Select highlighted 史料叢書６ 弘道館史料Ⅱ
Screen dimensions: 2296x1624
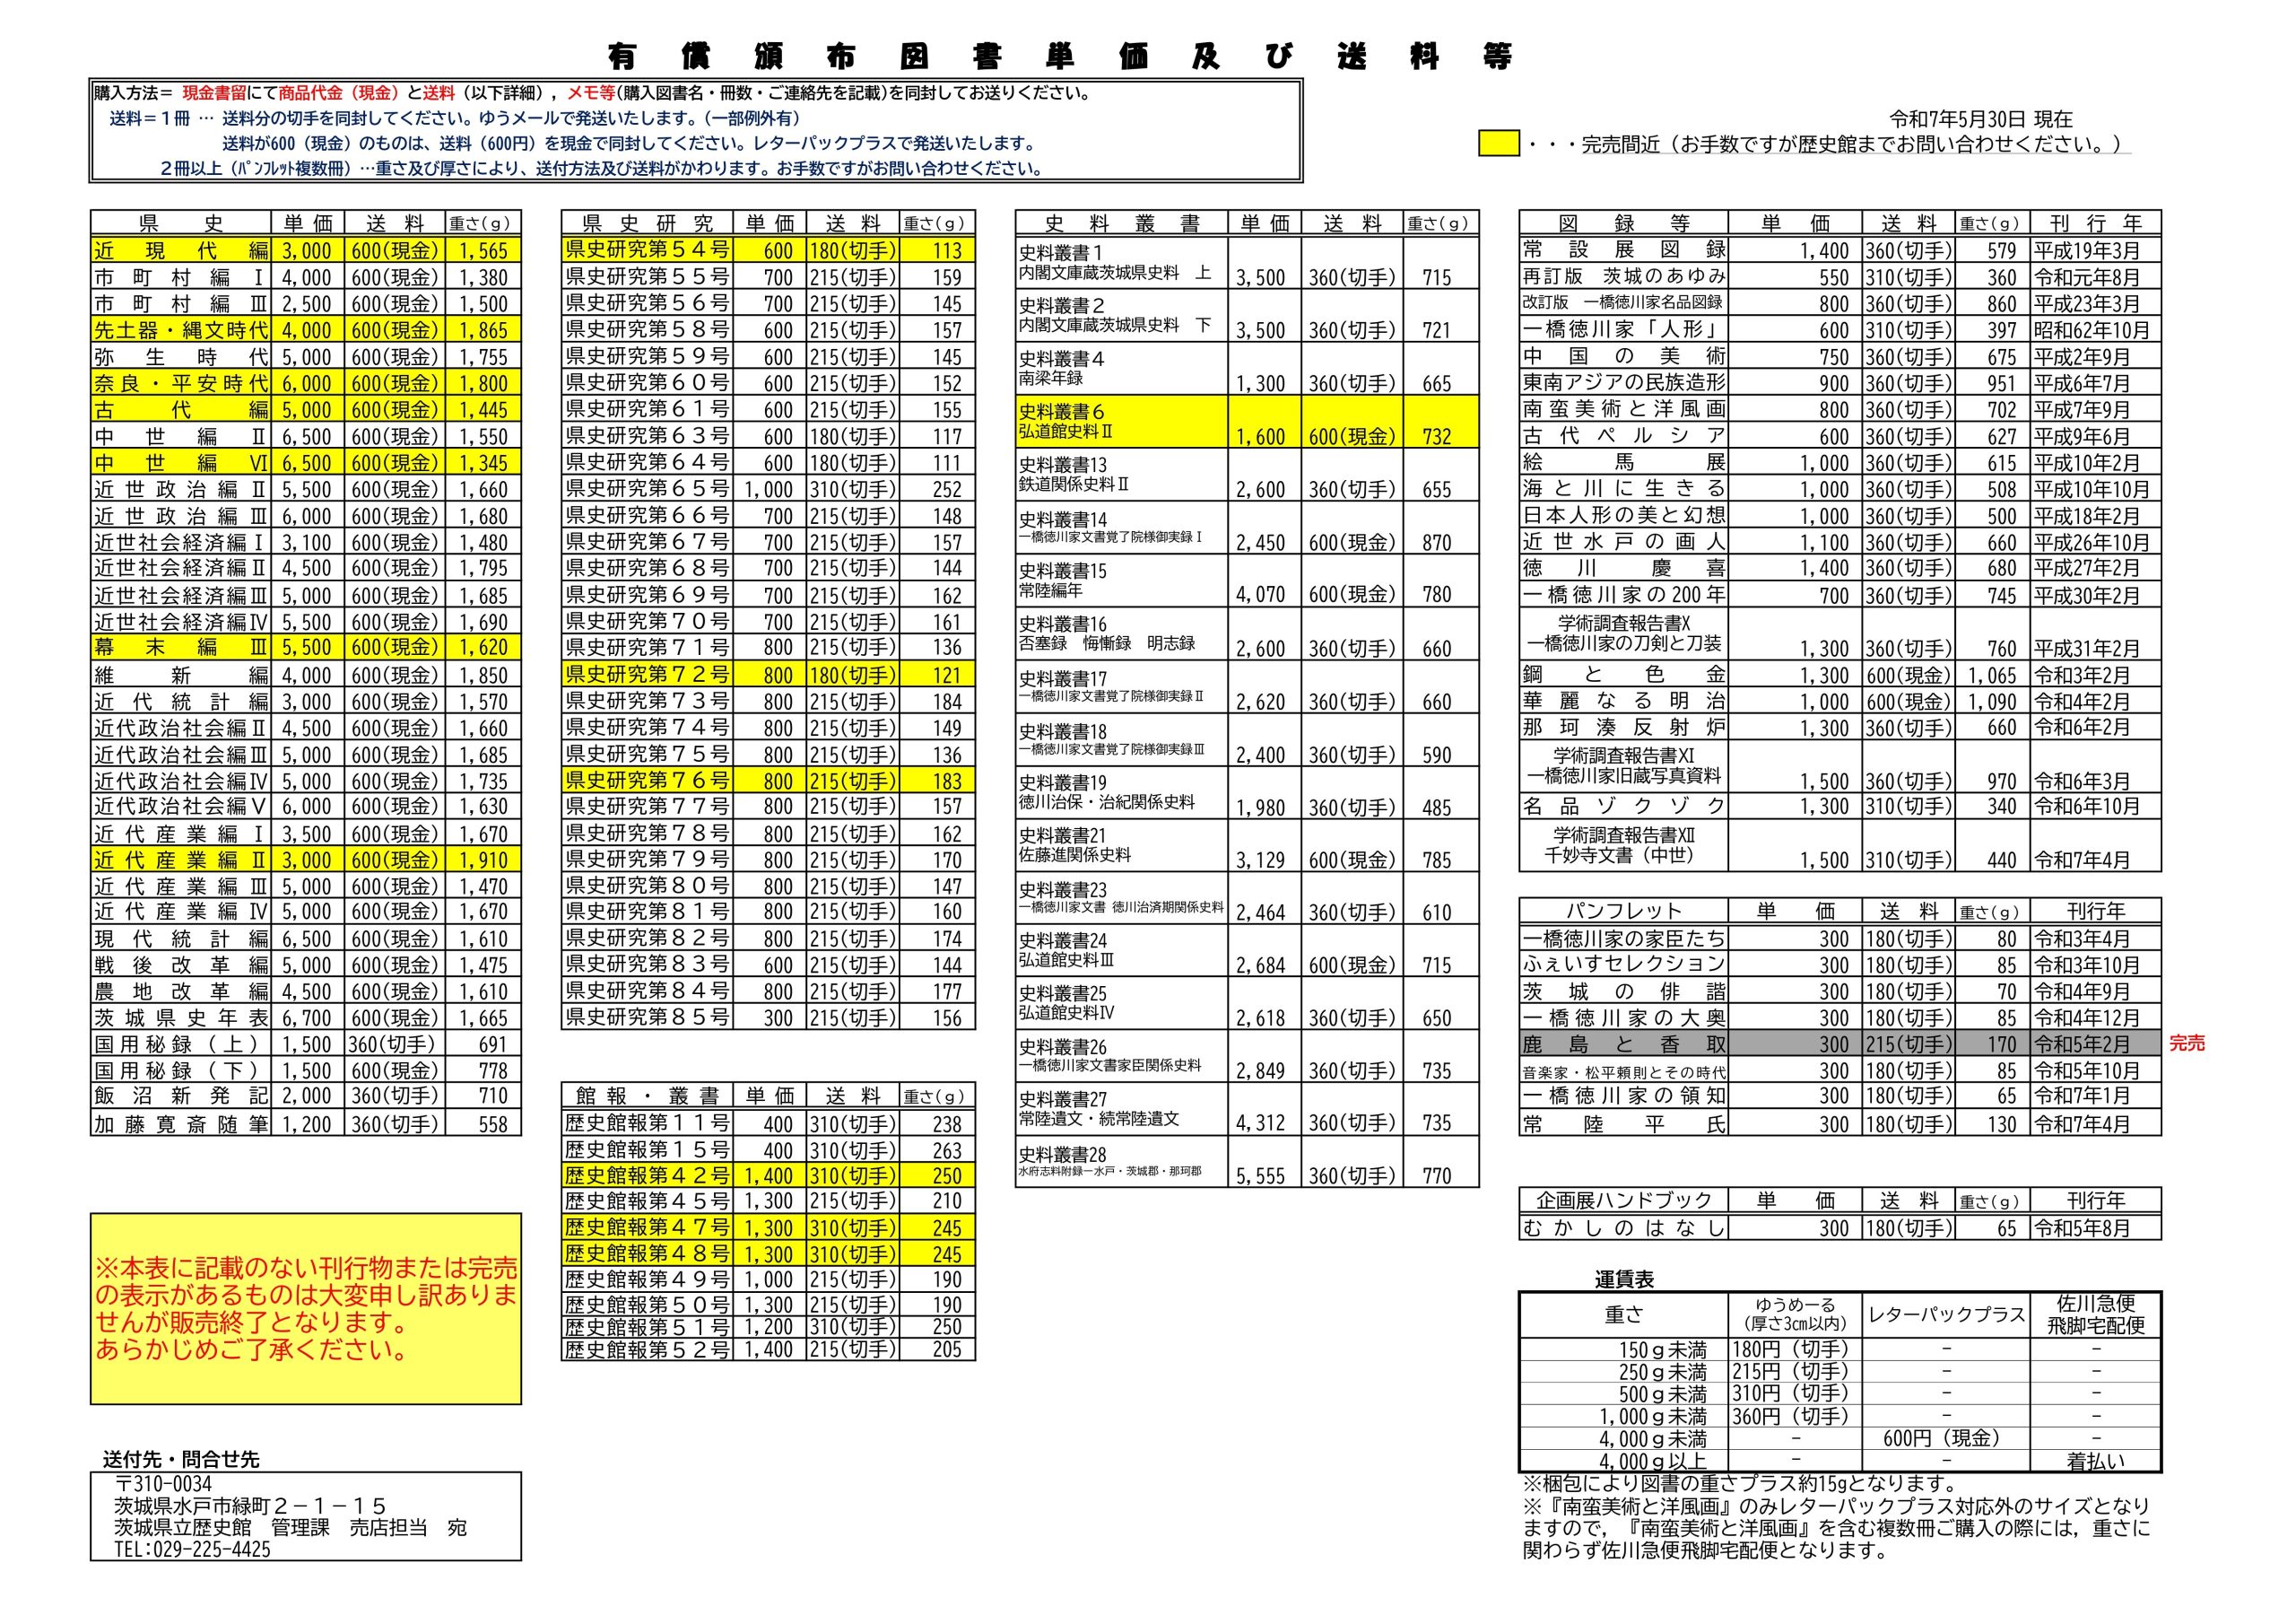1247,423
